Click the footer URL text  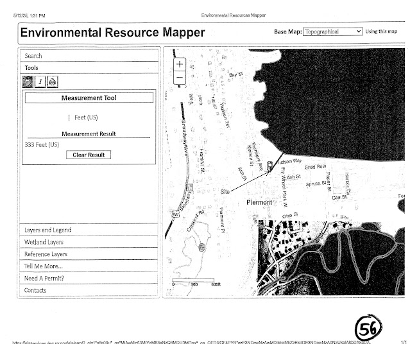coord(191,343)
